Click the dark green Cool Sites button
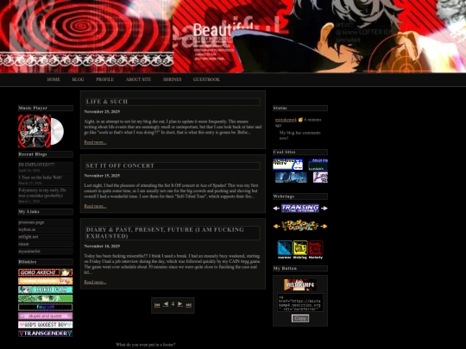466x349 pixels. tap(318, 165)
